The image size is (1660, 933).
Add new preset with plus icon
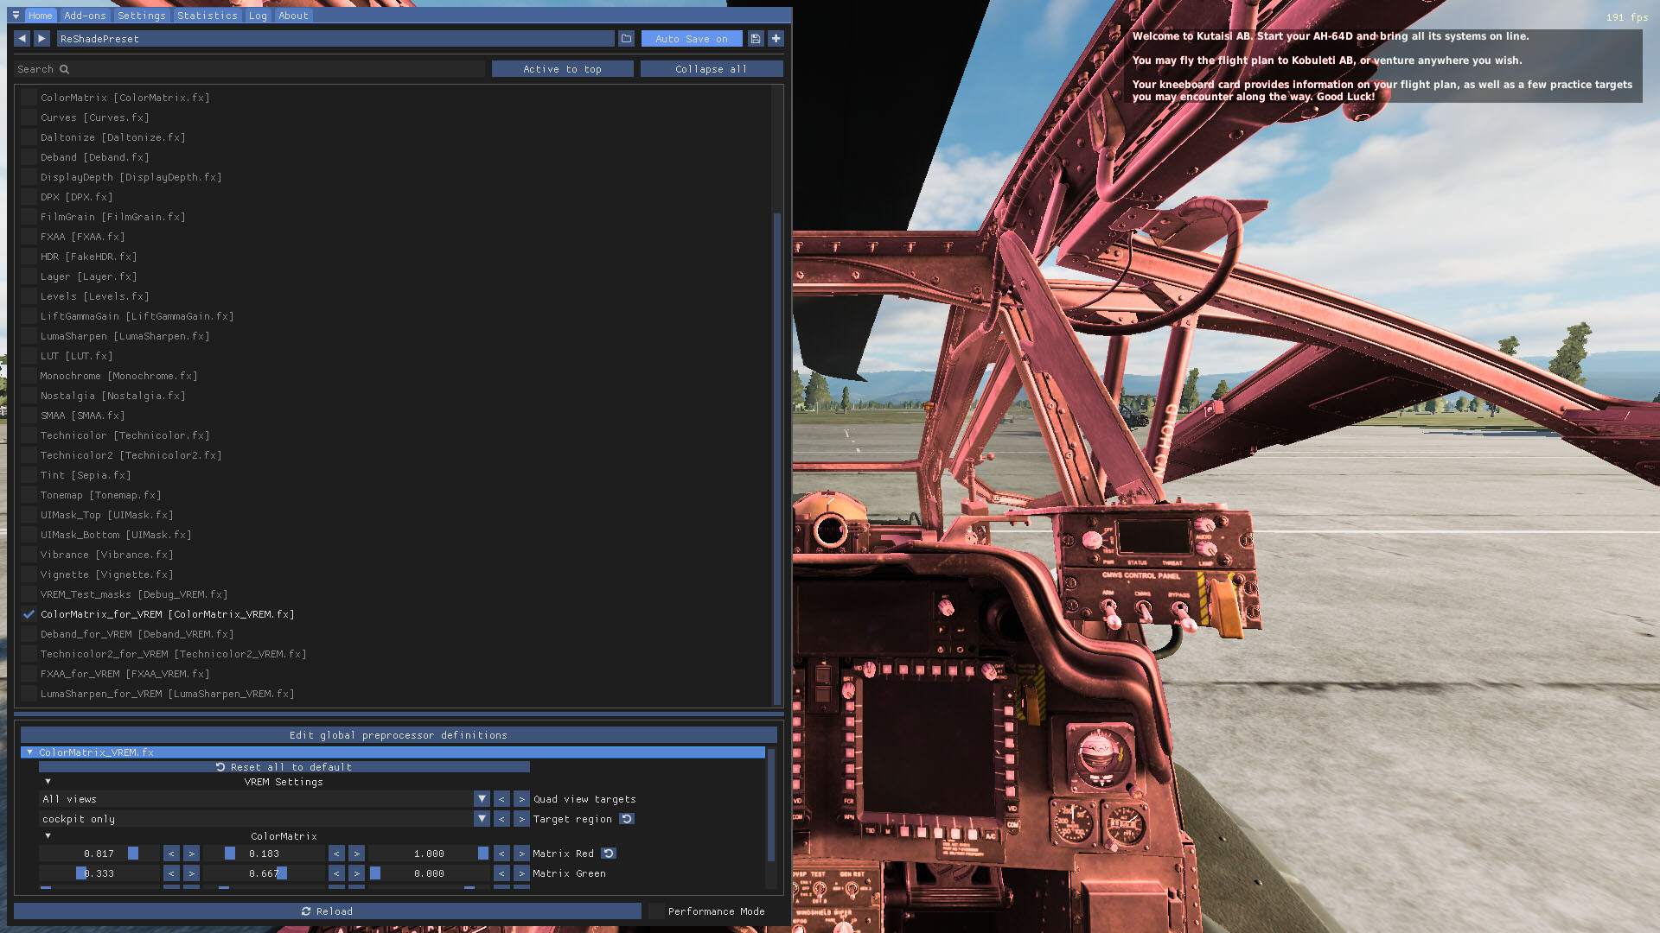pyautogui.click(x=776, y=39)
